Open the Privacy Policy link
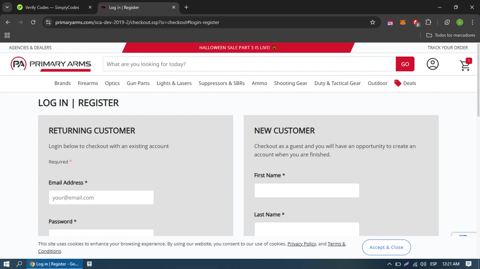This screenshot has height=269, width=480. (x=302, y=244)
